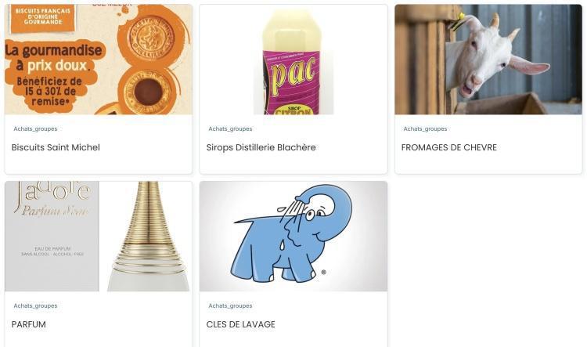Select the Achats_groupes tag above FROMAGES DE CHEVRE
The height and width of the screenshot is (347, 587).
pos(425,129)
